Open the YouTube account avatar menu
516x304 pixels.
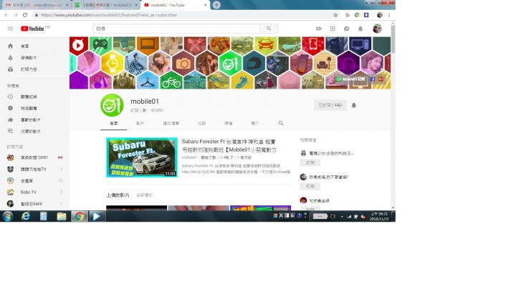pyautogui.click(x=377, y=29)
